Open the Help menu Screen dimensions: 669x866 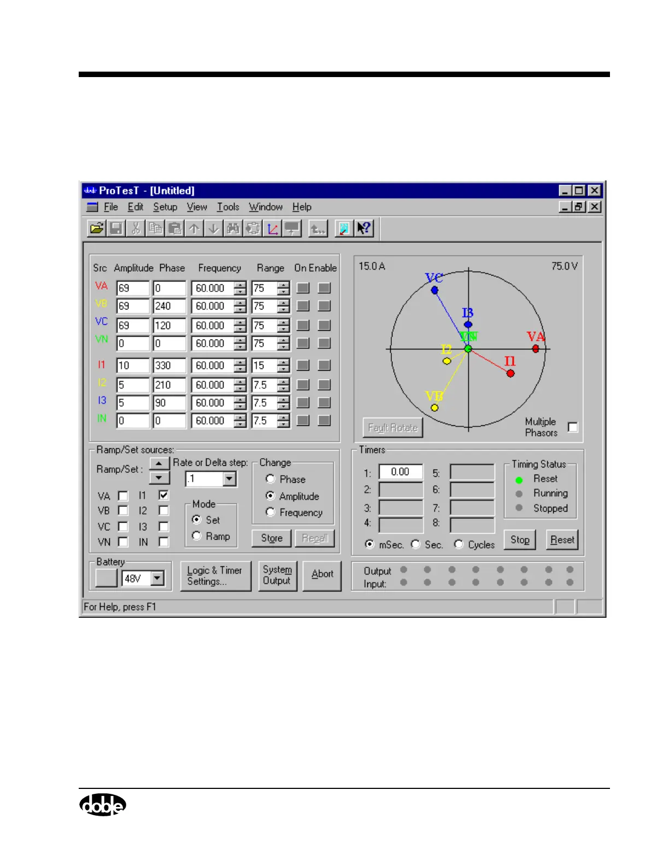[x=302, y=207]
